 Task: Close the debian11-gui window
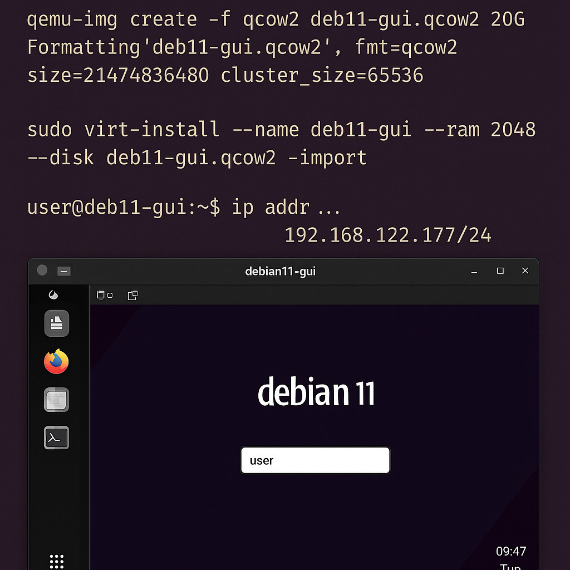525,271
